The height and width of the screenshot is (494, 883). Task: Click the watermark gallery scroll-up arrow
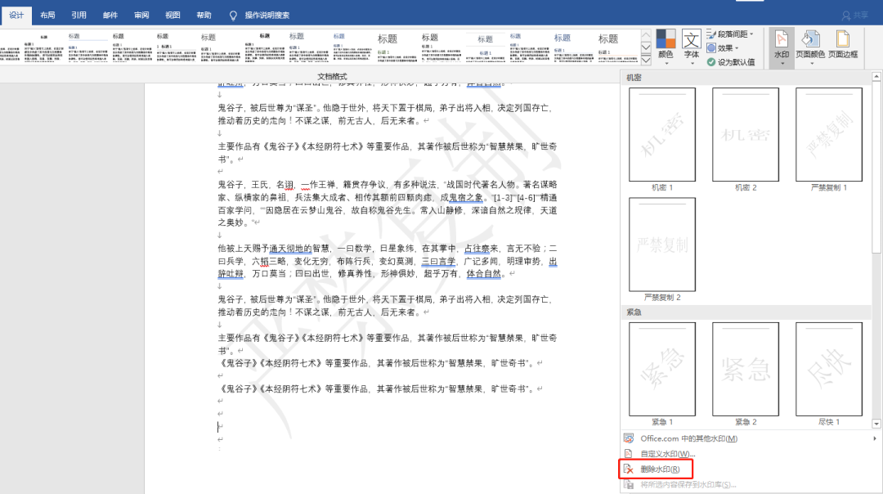coord(876,78)
